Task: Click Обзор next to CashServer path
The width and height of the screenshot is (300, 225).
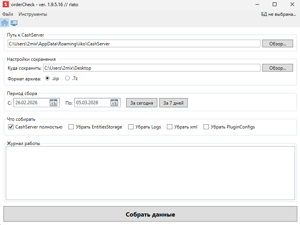Action: [278, 44]
